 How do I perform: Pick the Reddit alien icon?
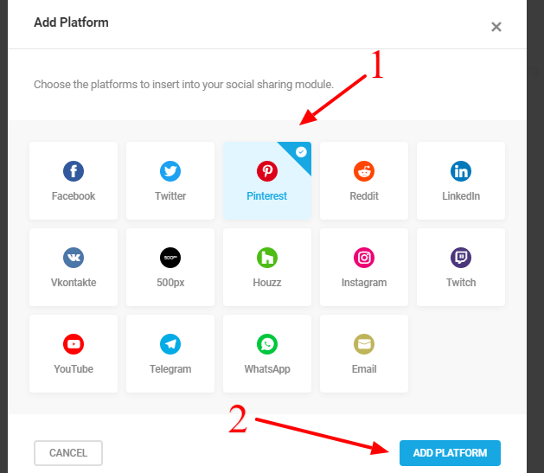[x=364, y=171]
